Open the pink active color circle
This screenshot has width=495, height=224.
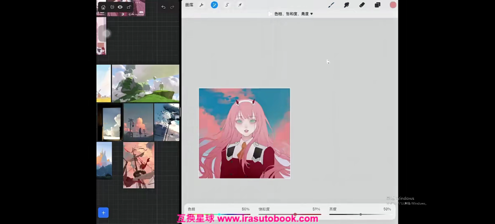click(393, 5)
